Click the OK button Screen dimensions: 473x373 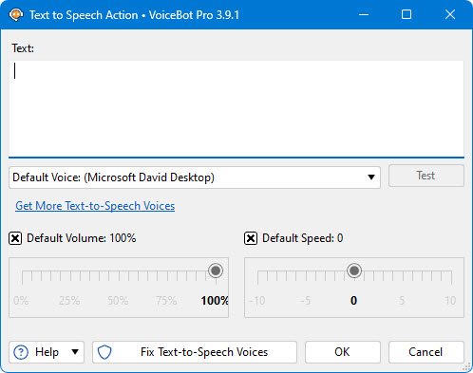(343, 352)
